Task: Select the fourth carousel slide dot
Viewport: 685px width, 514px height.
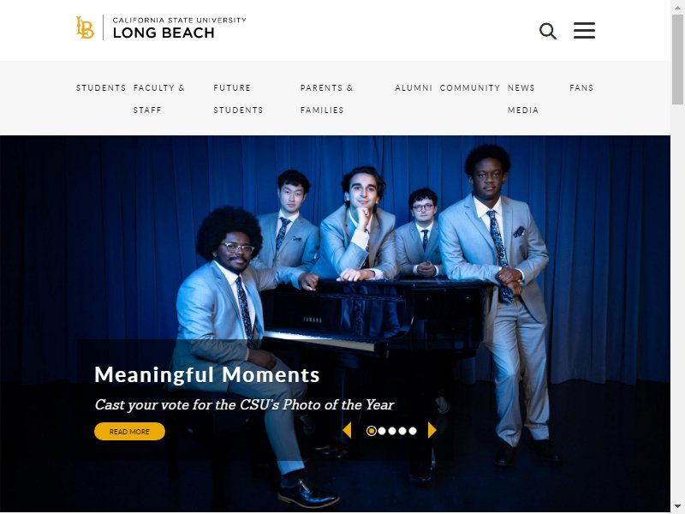Action: pyautogui.click(x=402, y=432)
